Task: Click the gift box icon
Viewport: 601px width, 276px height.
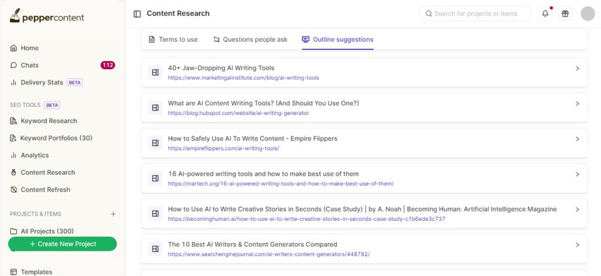Action: click(x=565, y=13)
